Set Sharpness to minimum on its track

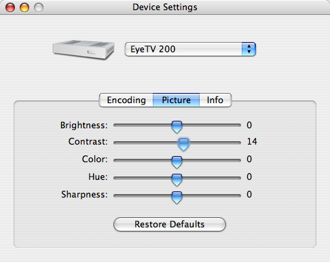115,195
